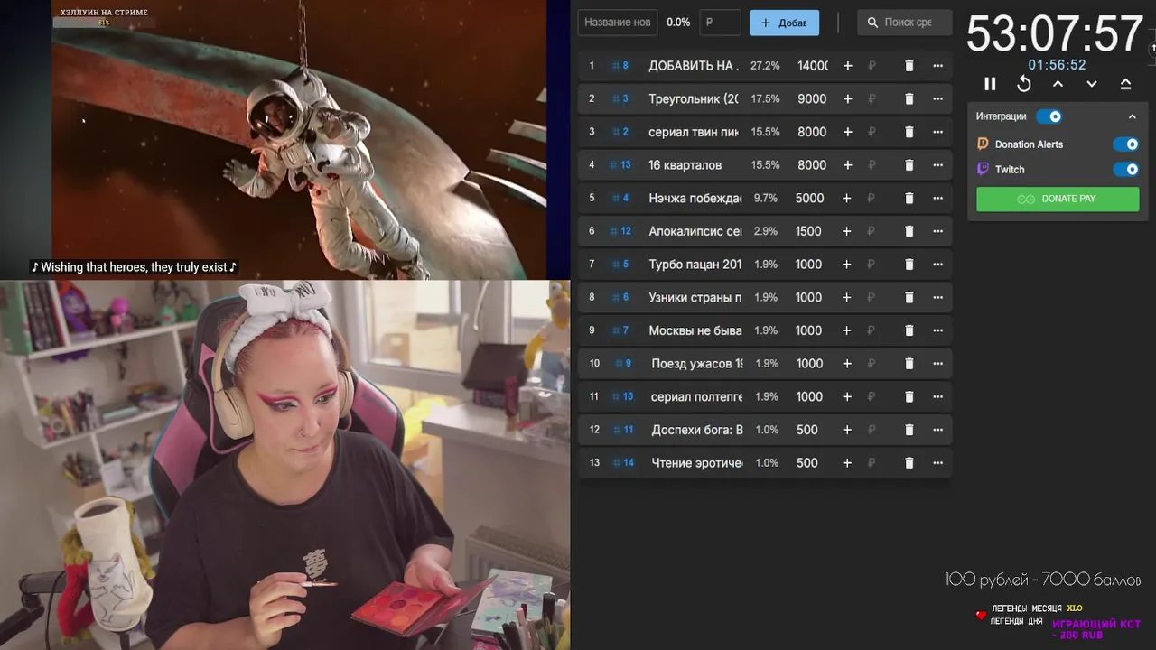The height and width of the screenshot is (650, 1156).
Task: Collapse the Интеграции panel
Action: coord(1132,116)
